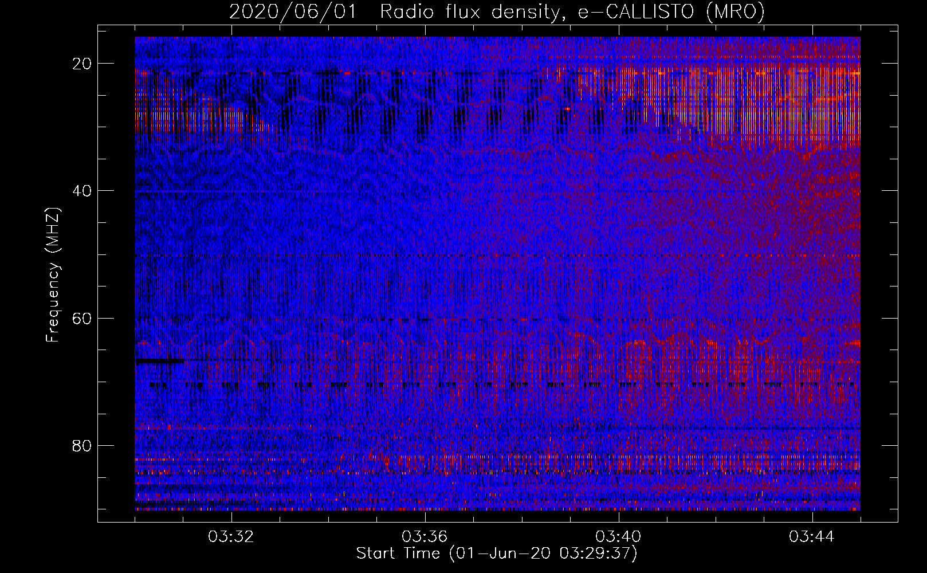This screenshot has height=573, width=927.
Task: Click the 60 MHz frequency tick label
Action: (x=83, y=318)
